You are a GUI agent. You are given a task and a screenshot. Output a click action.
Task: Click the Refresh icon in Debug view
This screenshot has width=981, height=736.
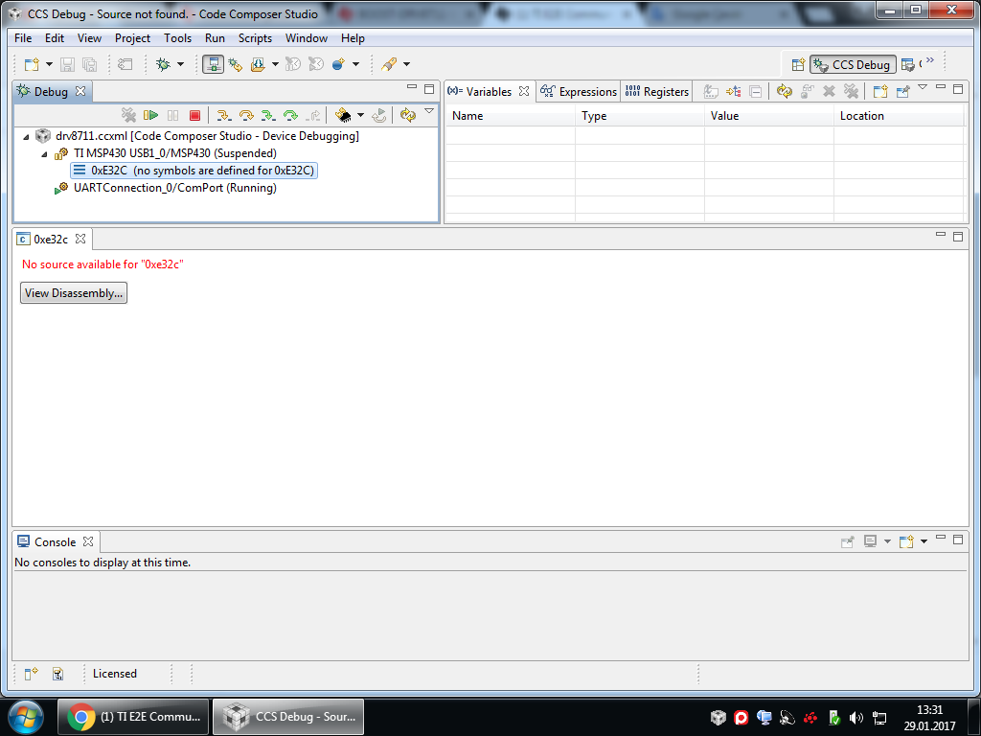click(408, 115)
